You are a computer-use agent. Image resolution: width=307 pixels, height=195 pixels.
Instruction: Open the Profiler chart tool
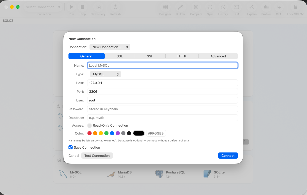click(x=266, y=7)
